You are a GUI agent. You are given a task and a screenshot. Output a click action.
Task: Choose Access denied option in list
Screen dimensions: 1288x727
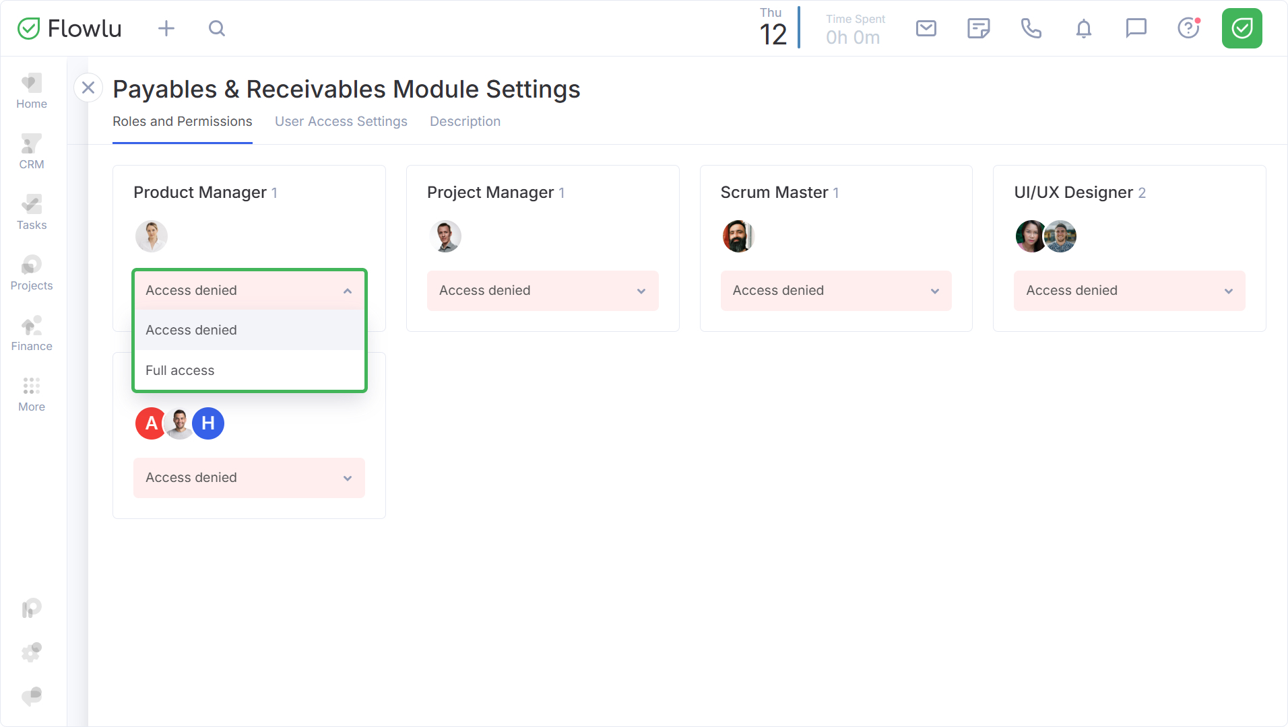click(191, 330)
